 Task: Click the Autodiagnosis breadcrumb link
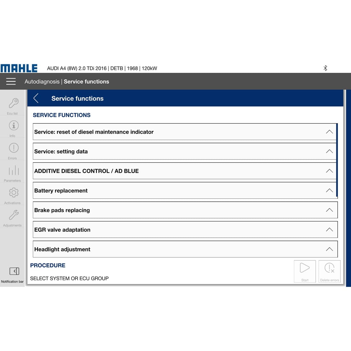pyautogui.click(x=42, y=82)
